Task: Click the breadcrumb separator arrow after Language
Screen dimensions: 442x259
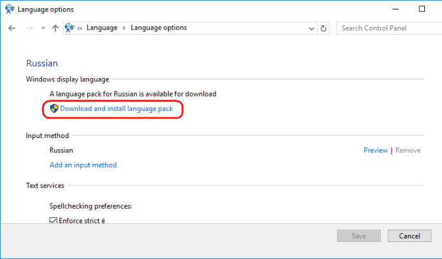Action: [124, 28]
